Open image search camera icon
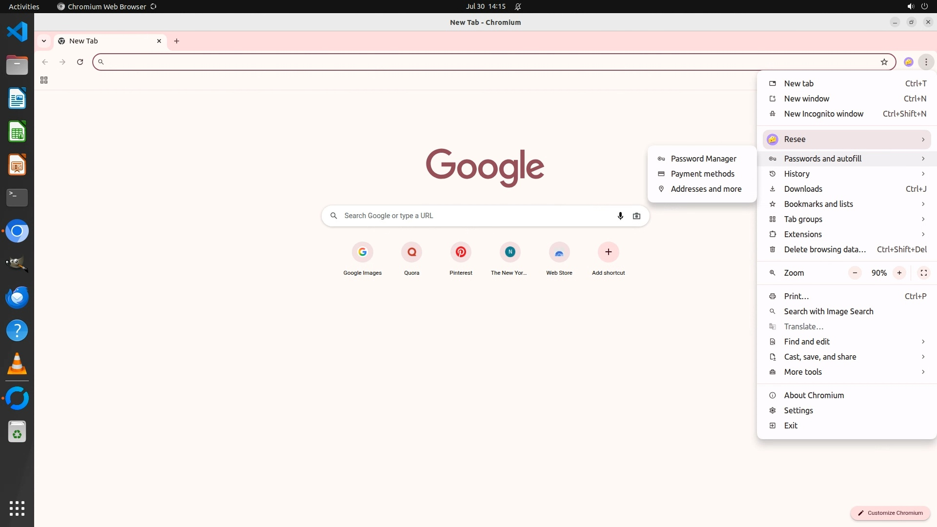This screenshot has height=527, width=937. pos(636,216)
